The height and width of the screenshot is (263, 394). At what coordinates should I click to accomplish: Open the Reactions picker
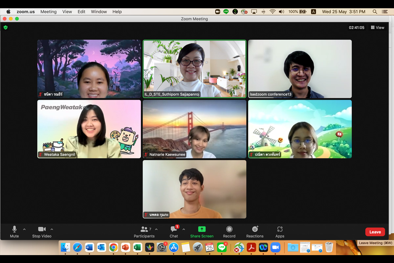pos(255,229)
